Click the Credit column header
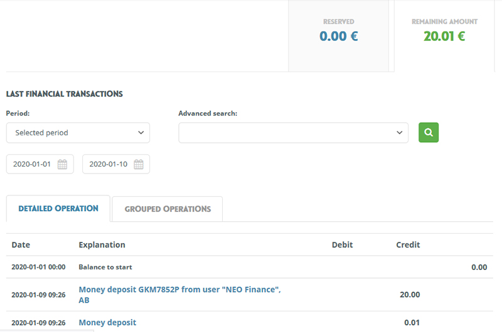The height and width of the screenshot is (332, 502). [408, 245]
